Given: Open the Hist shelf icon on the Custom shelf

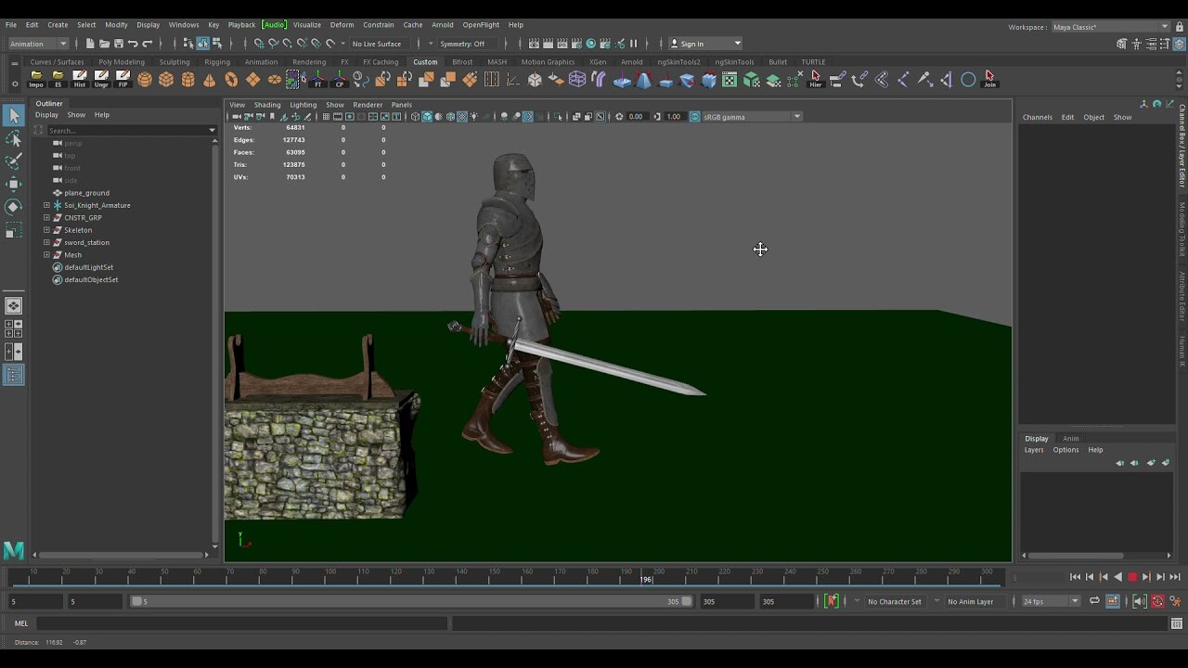Looking at the screenshot, I should (x=80, y=80).
